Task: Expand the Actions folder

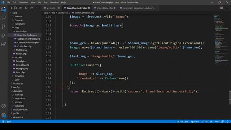Action: click(x=18, y=17)
